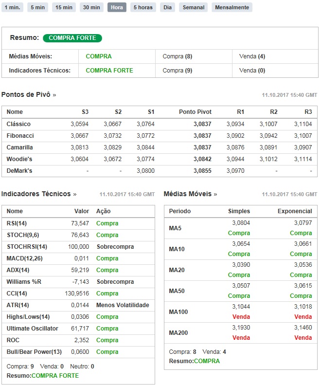Viewport: 321px width, 386px height.
Task: Switch to the 15 min timeframe
Action: pos(64,7)
